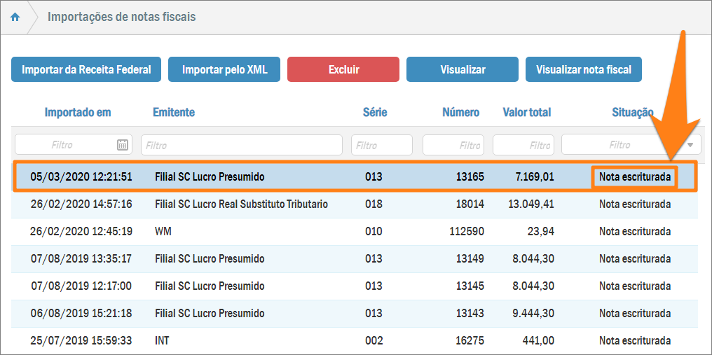Sort by Valor total column header
712x355 pixels.
(x=526, y=112)
